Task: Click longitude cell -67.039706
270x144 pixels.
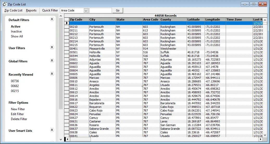Action: pyautogui.click(x=215, y=125)
